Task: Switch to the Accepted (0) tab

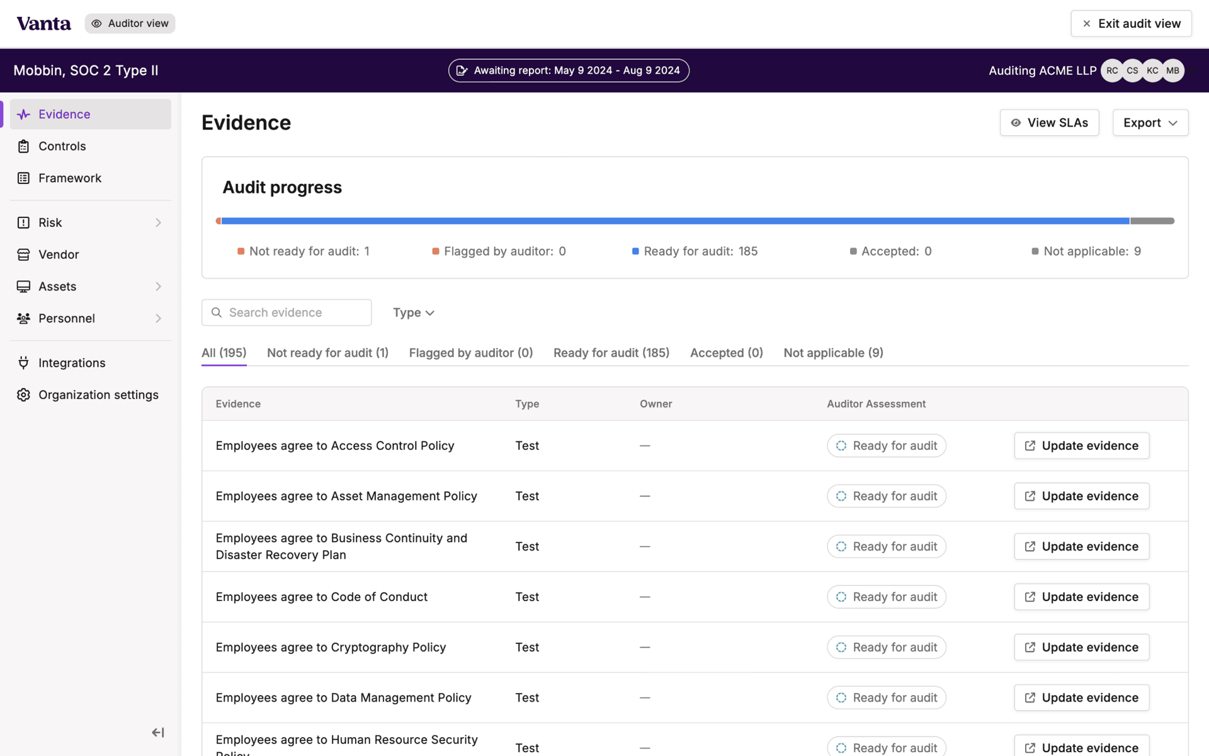Action: (726, 353)
